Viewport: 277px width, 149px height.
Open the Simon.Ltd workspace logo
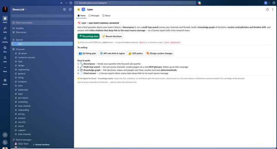tap(5, 9)
